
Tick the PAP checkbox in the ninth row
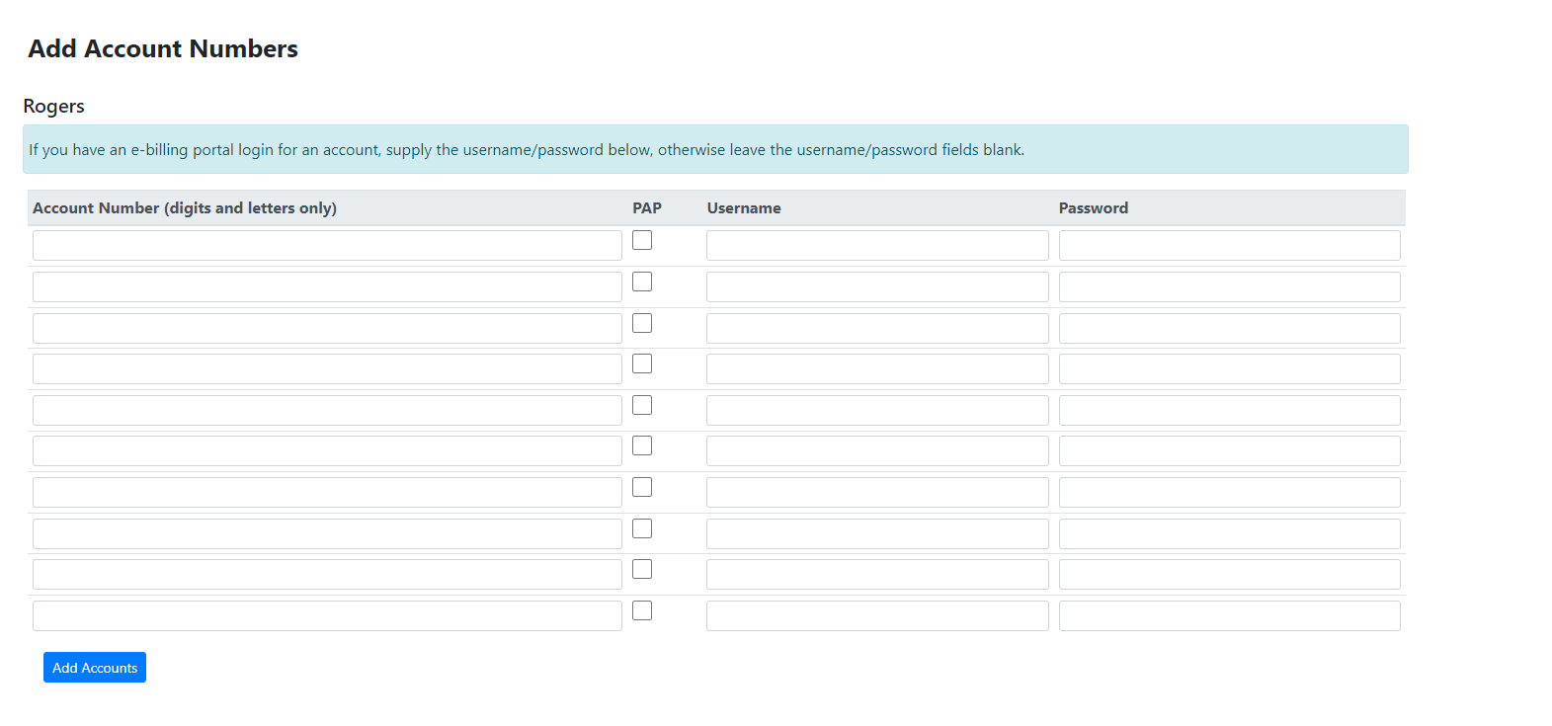tap(642, 569)
